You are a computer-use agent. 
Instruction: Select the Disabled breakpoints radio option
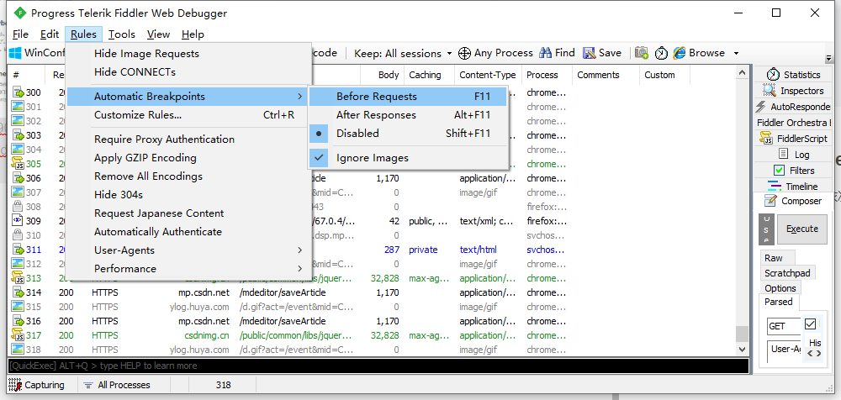[409, 134]
